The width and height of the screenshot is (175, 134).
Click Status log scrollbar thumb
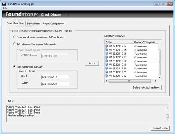168,116
